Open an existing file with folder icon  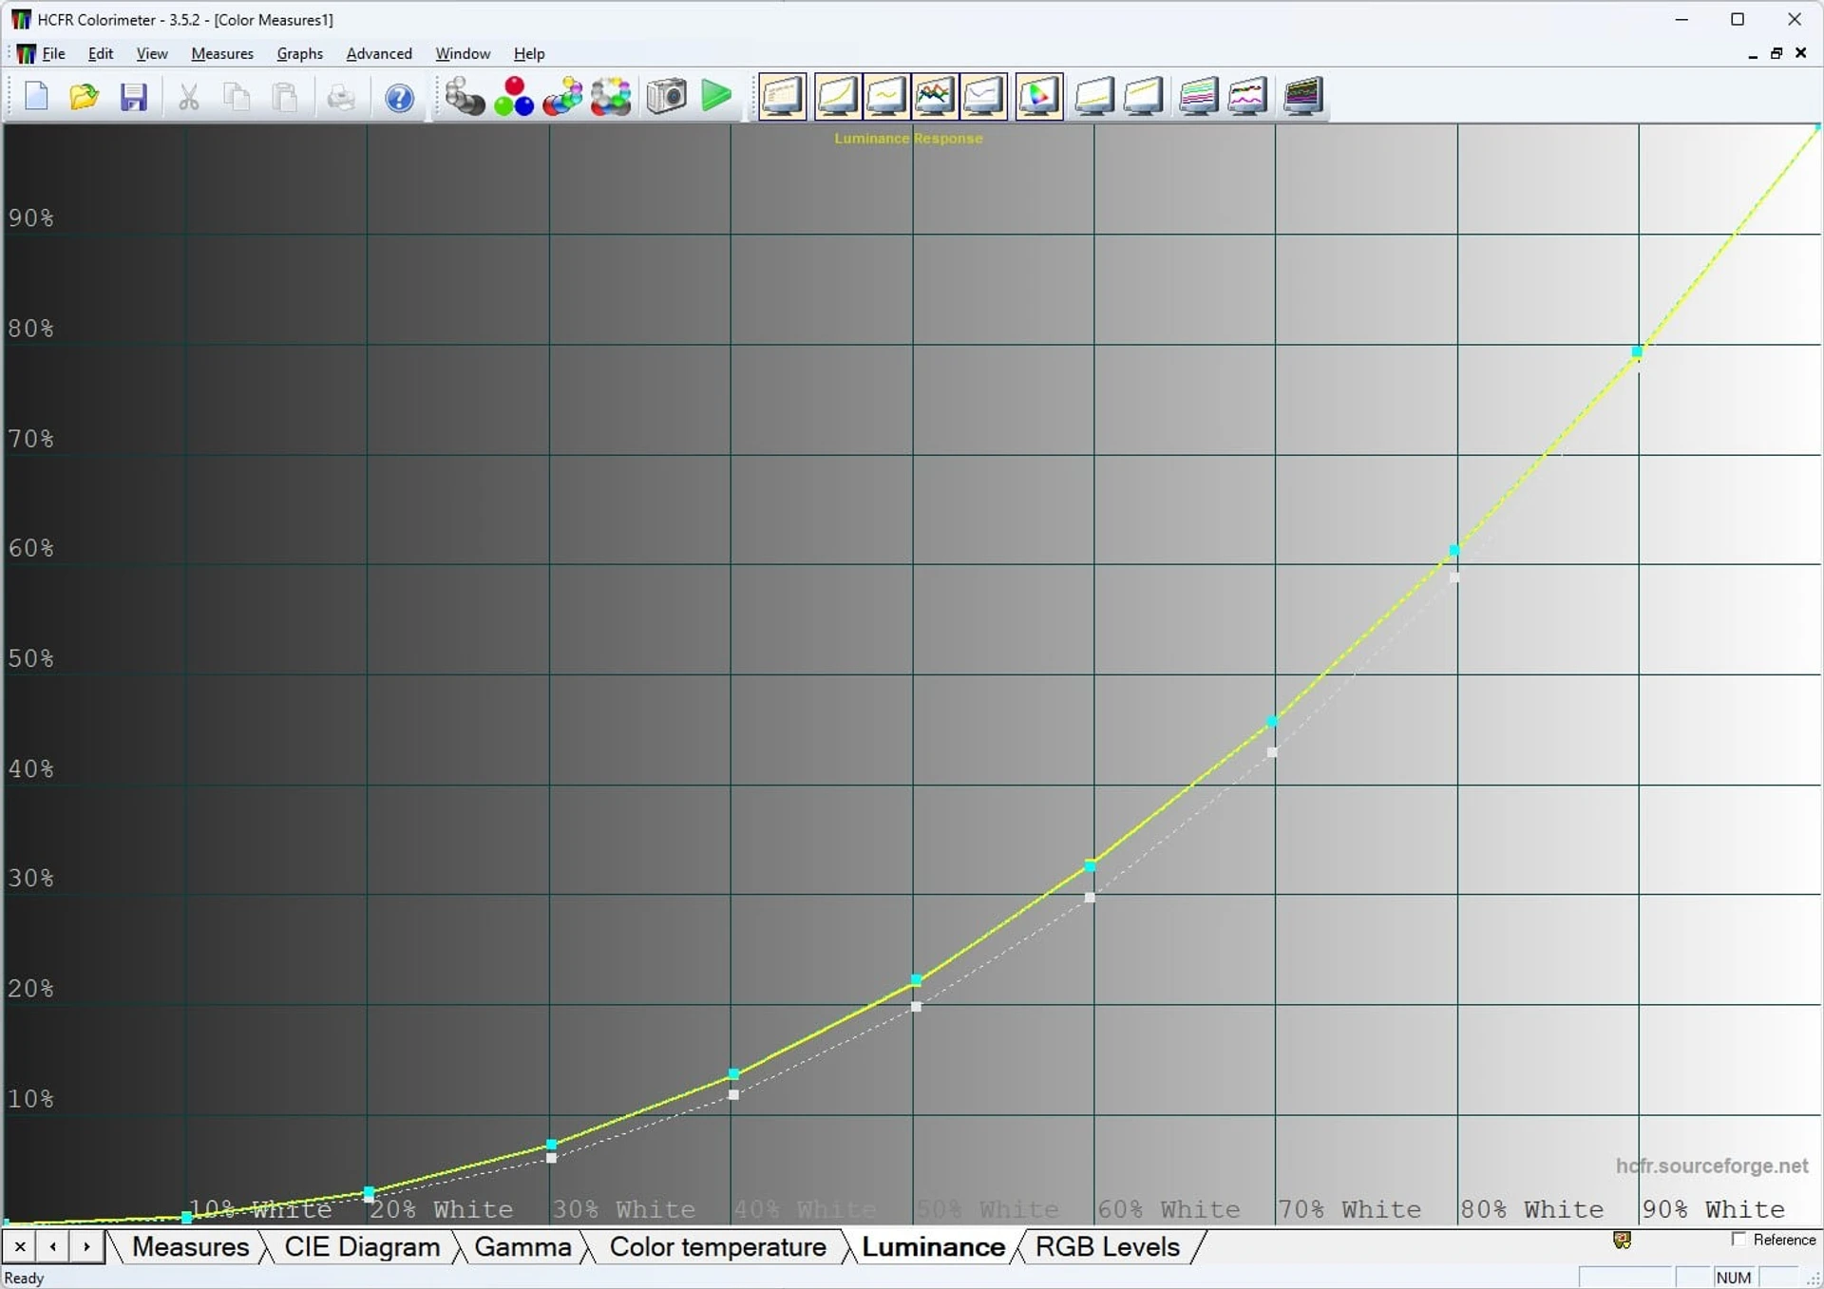point(85,97)
